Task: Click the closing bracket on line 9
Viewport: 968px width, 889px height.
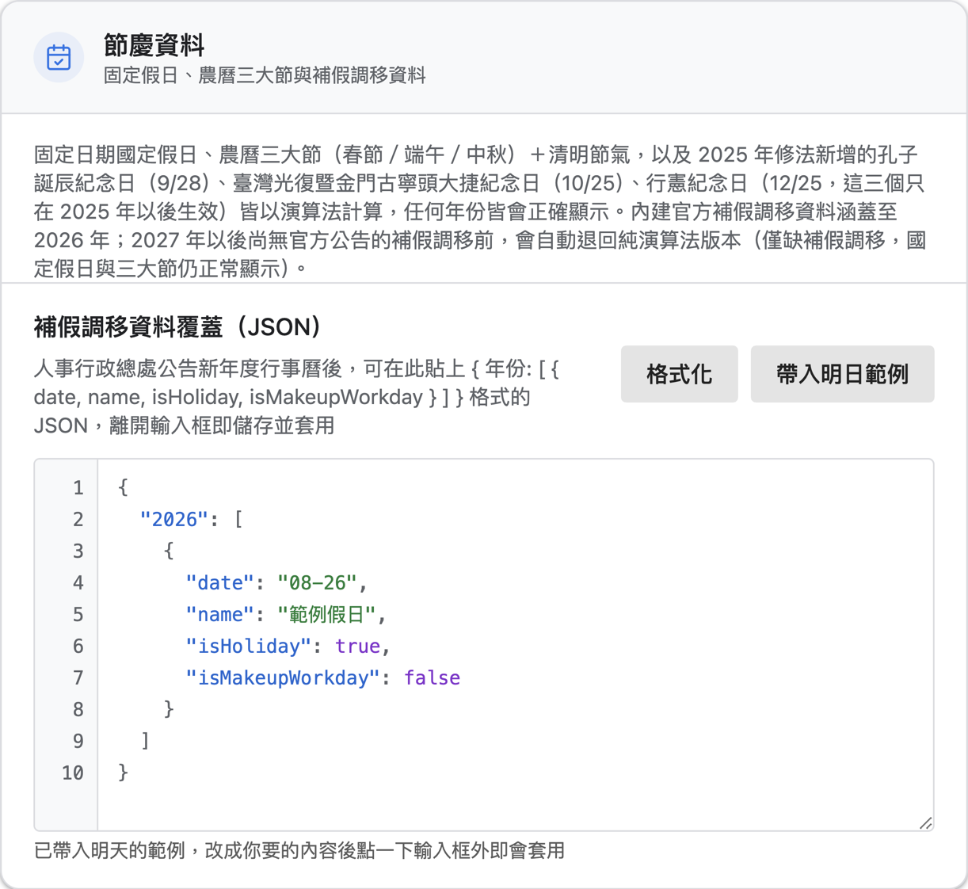Action: tap(145, 741)
